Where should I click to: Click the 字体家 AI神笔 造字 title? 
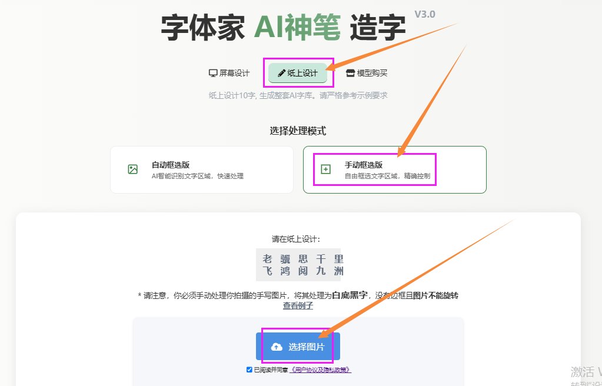[283, 28]
